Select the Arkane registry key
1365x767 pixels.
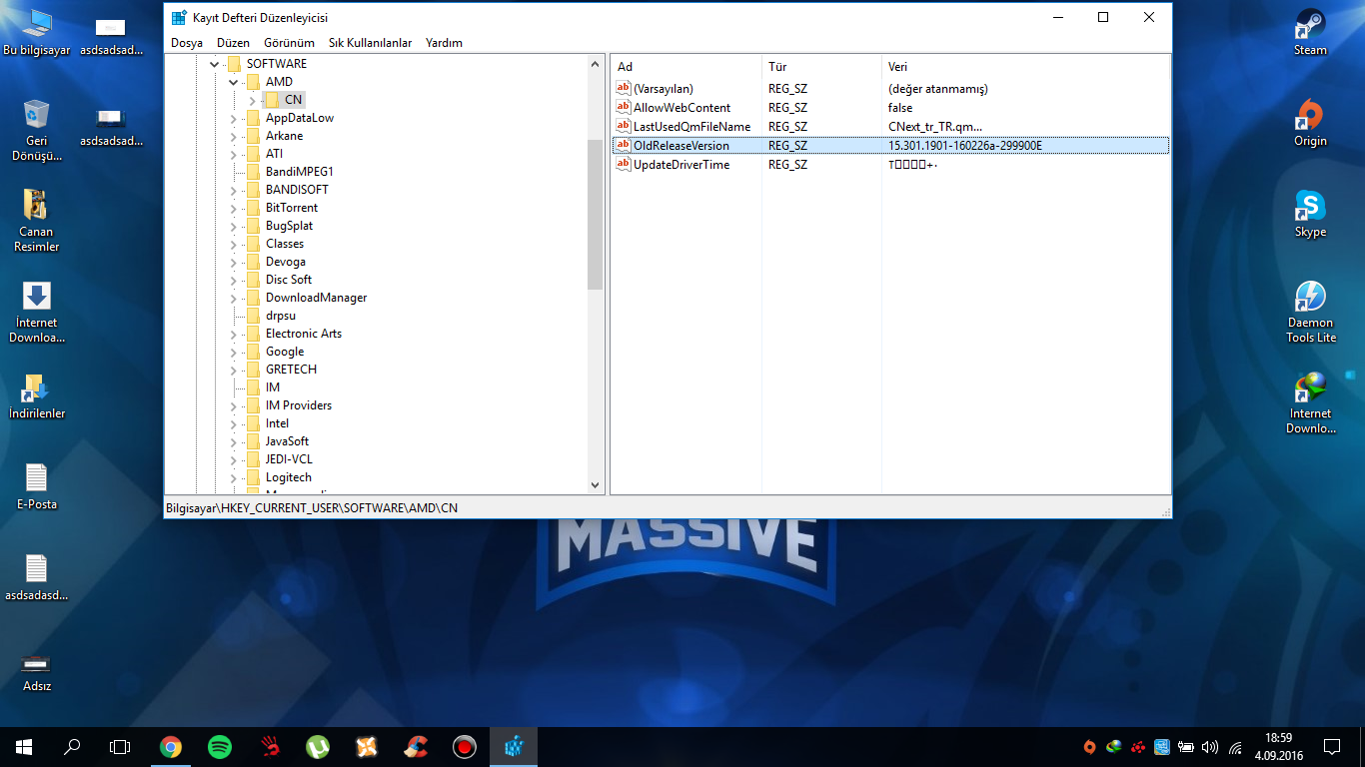pyautogui.click(x=284, y=136)
